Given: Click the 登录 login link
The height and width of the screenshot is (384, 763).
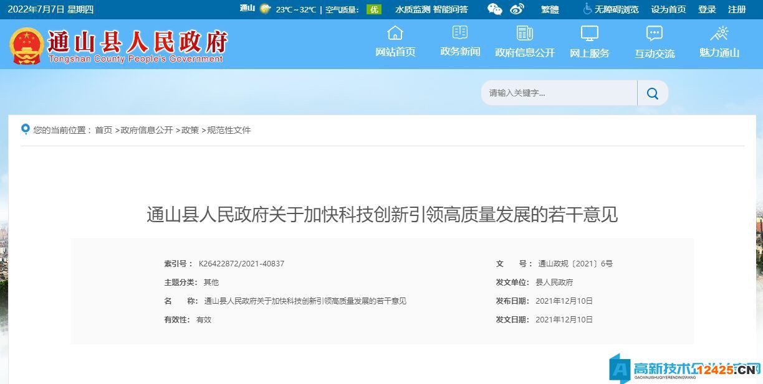Looking at the screenshot, I should (706, 9).
